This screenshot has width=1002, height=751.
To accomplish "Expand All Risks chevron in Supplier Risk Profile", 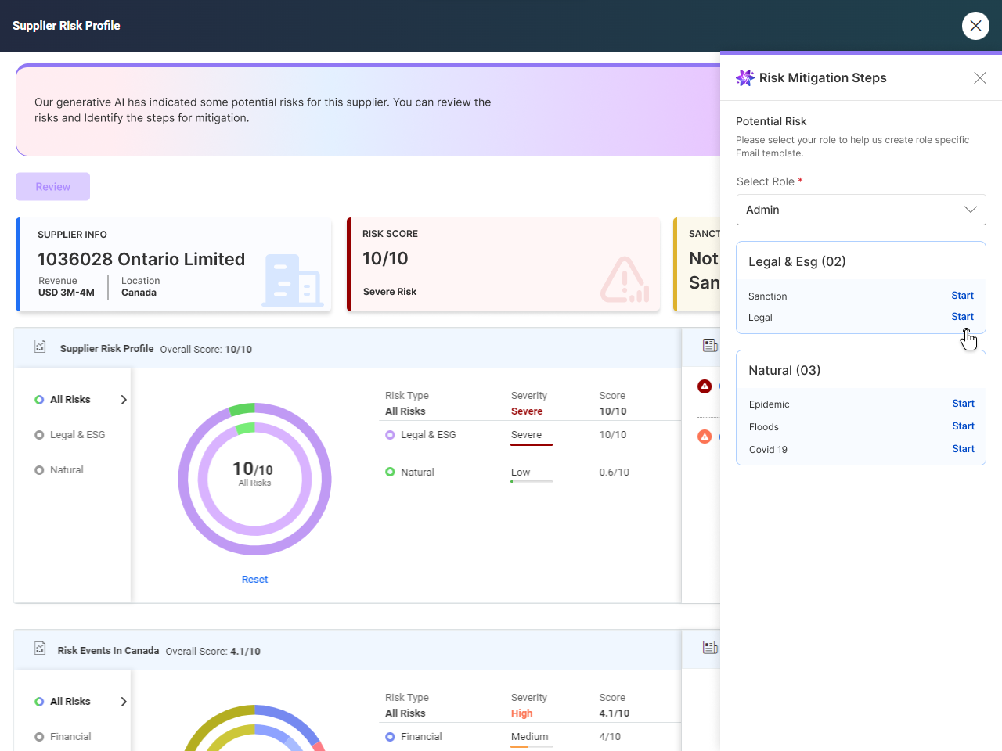I will coord(123,400).
